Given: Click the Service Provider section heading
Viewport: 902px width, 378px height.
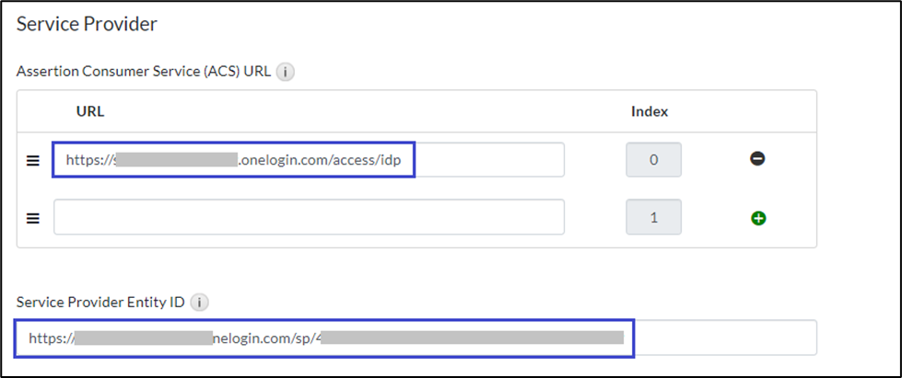Looking at the screenshot, I should (87, 25).
